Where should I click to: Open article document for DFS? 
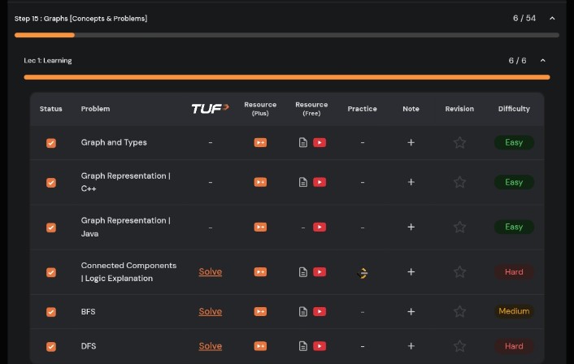302,345
